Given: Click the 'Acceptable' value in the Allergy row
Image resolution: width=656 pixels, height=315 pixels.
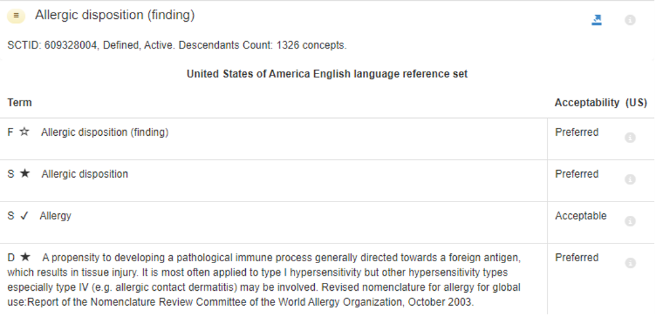Looking at the screenshot, I should click(580, 216).
